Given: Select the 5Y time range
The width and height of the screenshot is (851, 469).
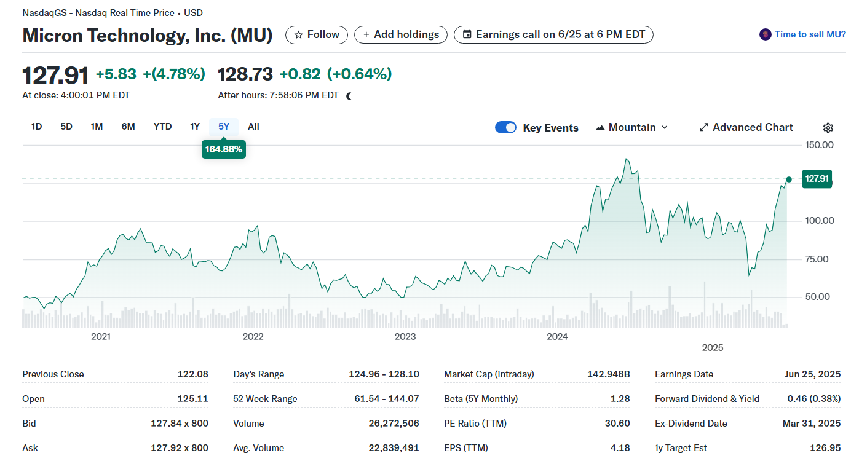Looking at the screenshot, I should [x=224, y=127].
